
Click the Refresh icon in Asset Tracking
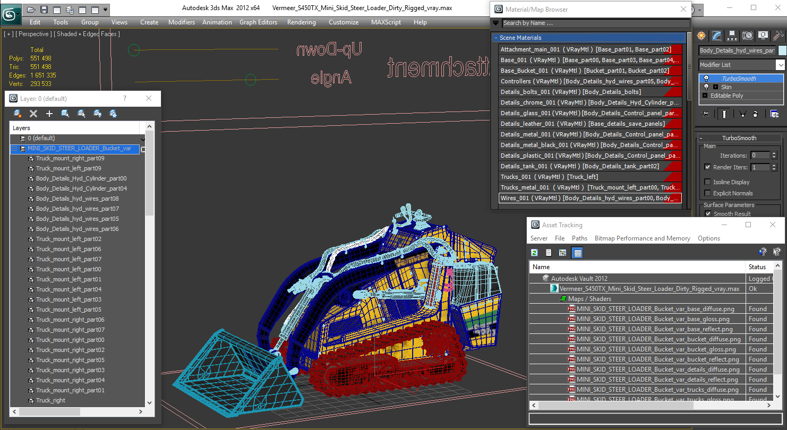pyautogui.click(x=535, y=253)
